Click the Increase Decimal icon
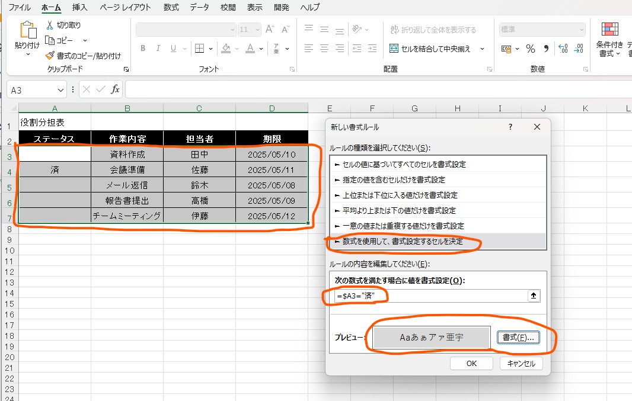 [563, 49]
